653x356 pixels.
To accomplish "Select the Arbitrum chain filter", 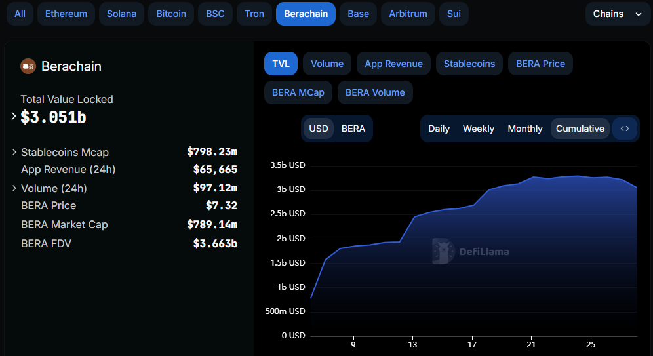I will 408,14.
